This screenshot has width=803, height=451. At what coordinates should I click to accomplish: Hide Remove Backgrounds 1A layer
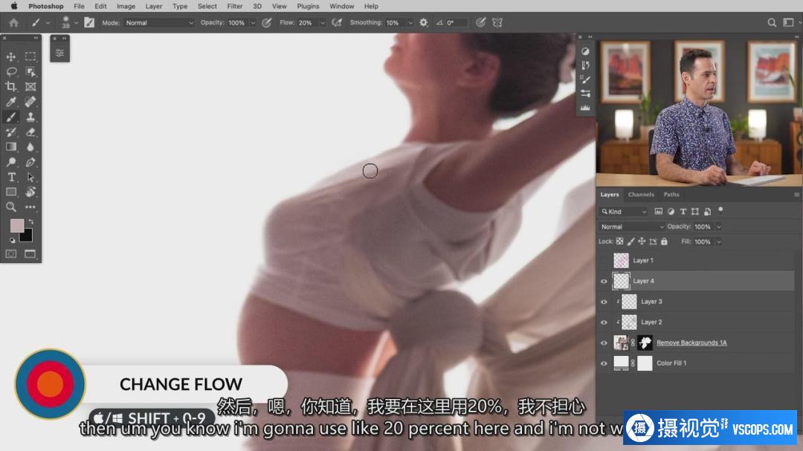pyautogui.click(x=604, y=343)
